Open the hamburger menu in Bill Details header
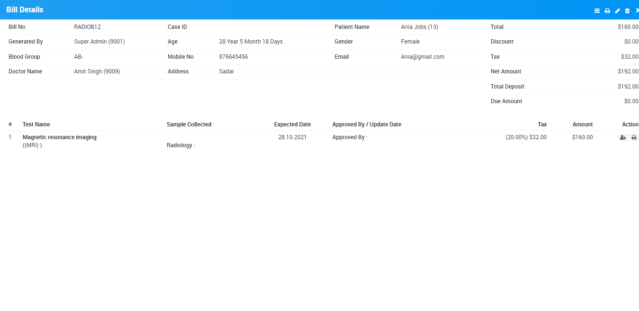The image size is (639, 311). pos(597,10)
